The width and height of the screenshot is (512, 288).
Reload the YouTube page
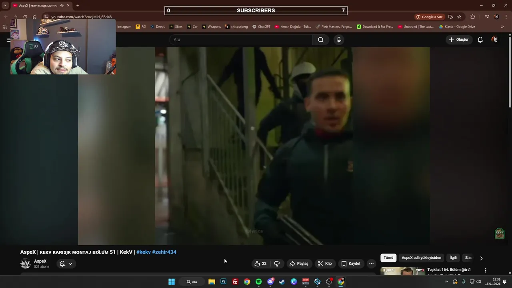tap(25, 17)
